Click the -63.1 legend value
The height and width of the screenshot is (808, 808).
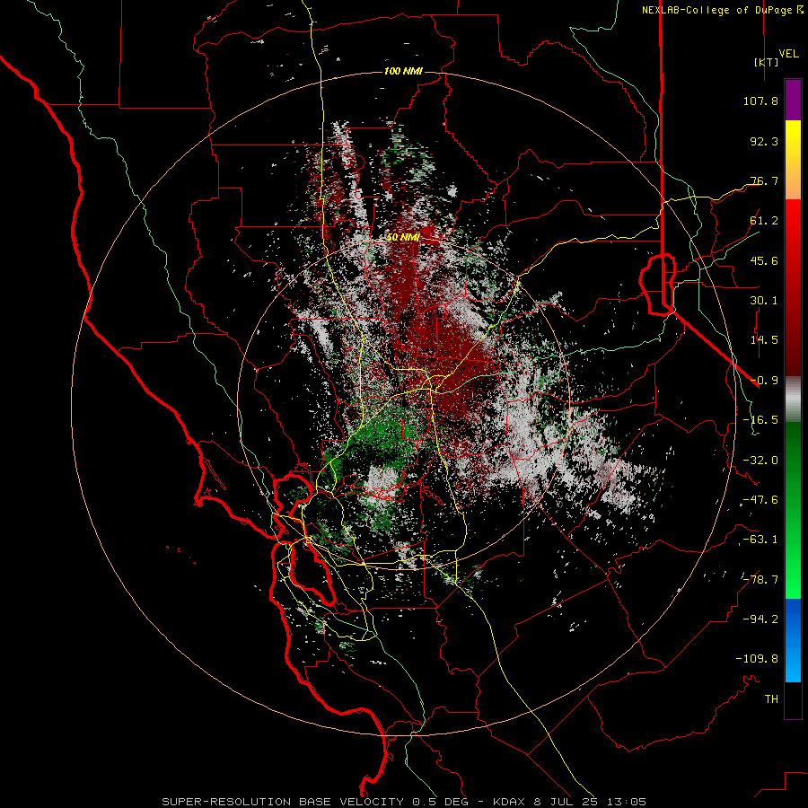click(760, 540)
